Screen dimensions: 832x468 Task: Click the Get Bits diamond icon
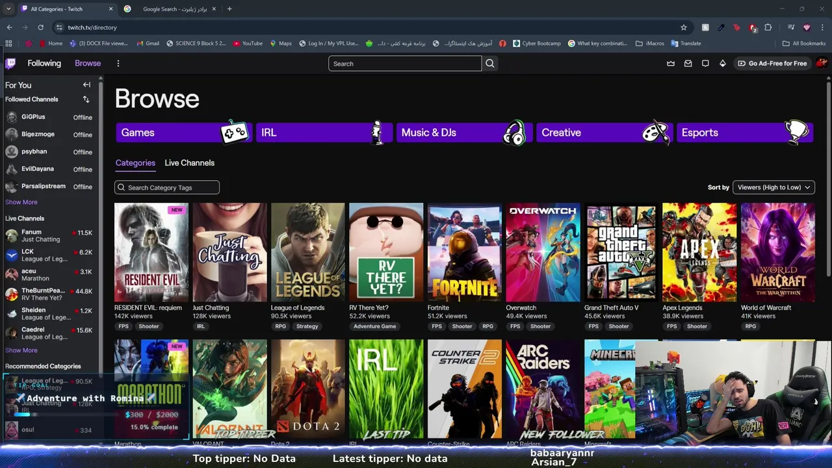click(722, 63)
